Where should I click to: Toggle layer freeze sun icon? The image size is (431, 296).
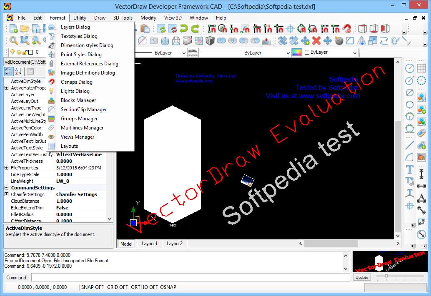click(19, 52)
